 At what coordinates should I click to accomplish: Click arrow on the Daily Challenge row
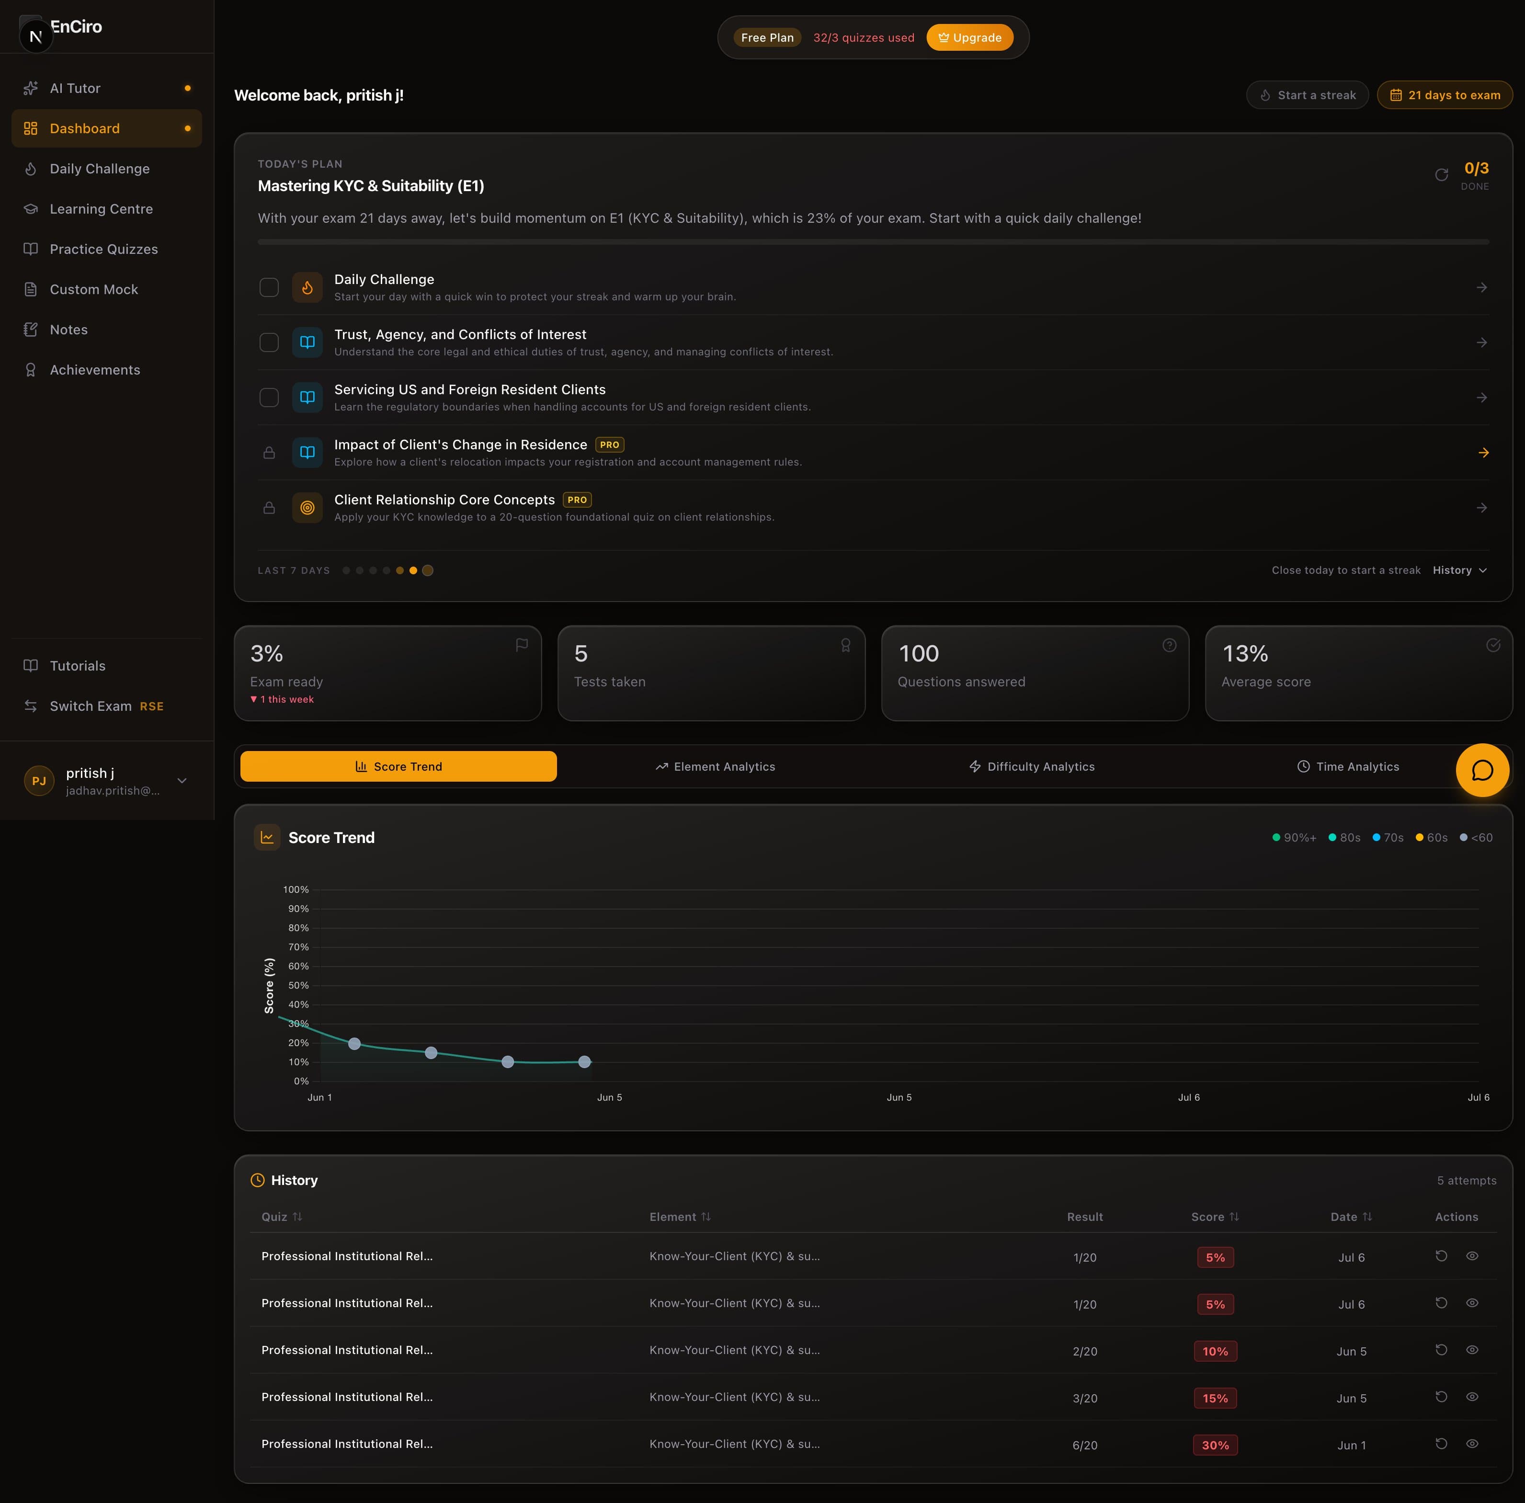pos(1481,287)
